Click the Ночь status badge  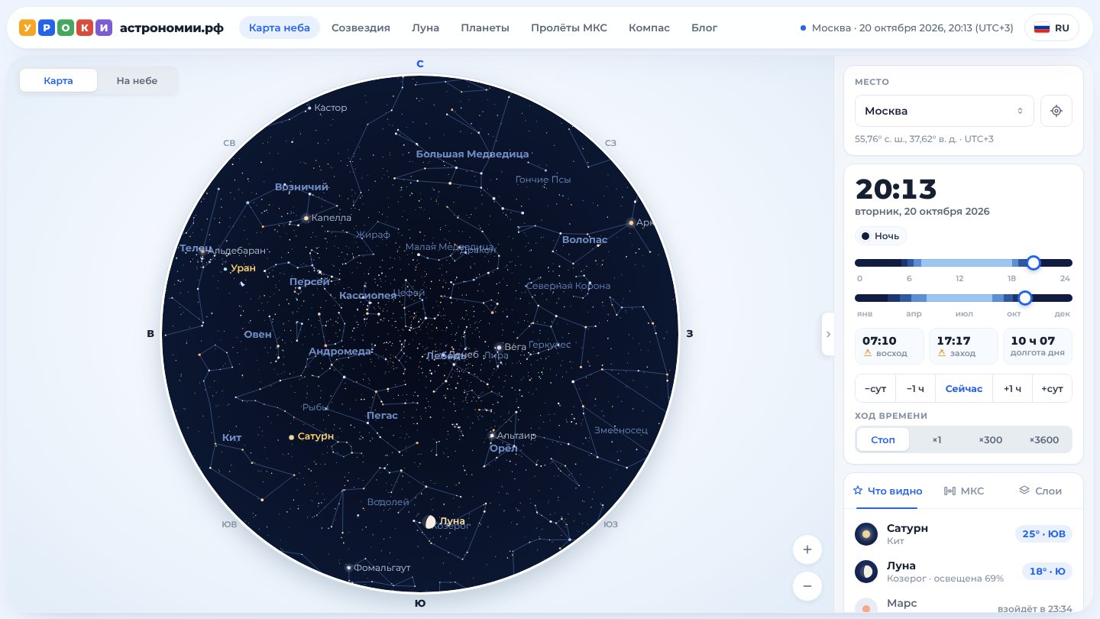pyautogui.click(x=881, y=236)
